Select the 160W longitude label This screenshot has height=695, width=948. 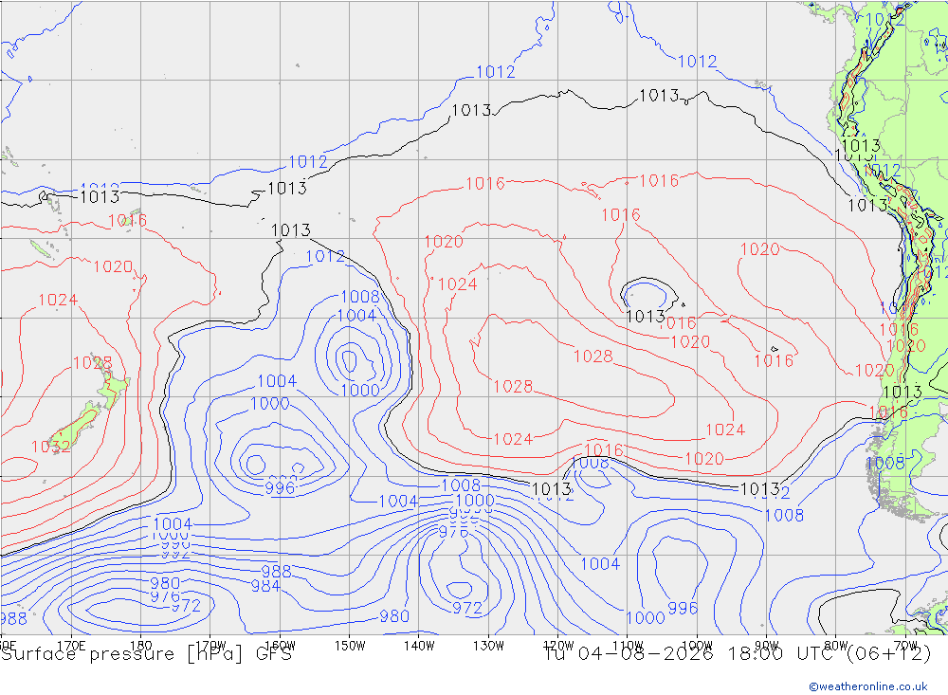280,646
